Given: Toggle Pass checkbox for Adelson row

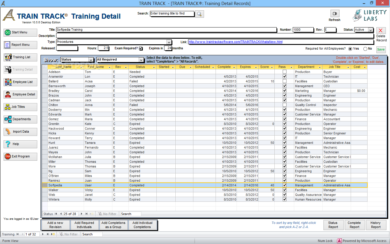Looking at the screenshot, I should tap(284, 72).
